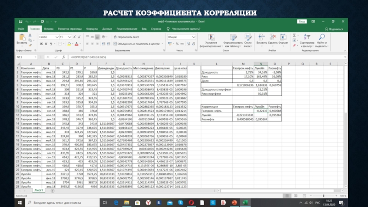The image size is (368, 207).
Task: Click the Вход sign-in button
Action: coord(302,22)
